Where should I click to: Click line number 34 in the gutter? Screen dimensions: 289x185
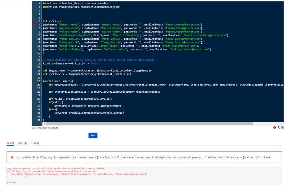39,120
